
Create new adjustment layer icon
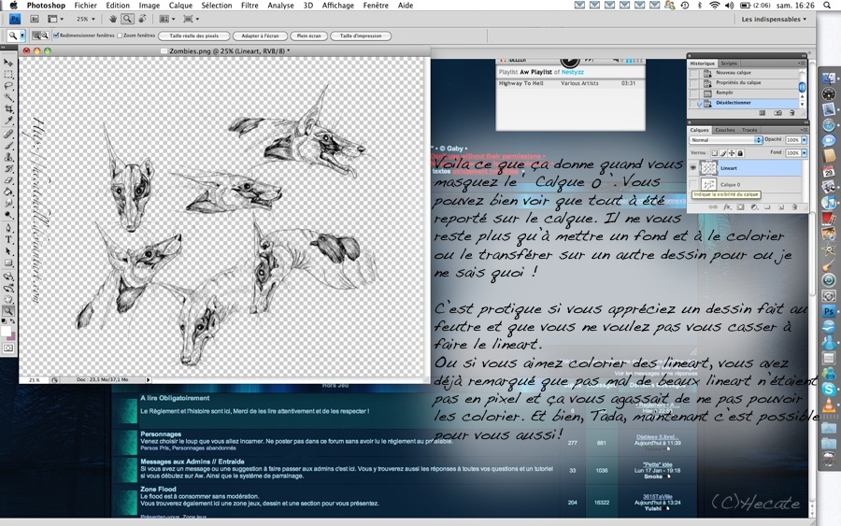click(x=754, y=207)
